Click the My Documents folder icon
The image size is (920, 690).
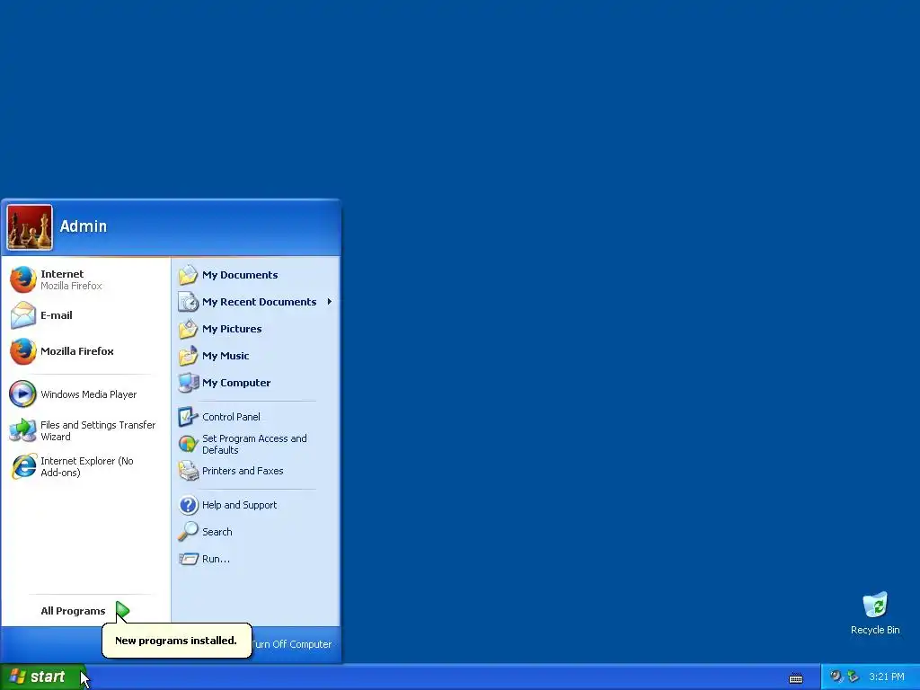pos(188,275)
